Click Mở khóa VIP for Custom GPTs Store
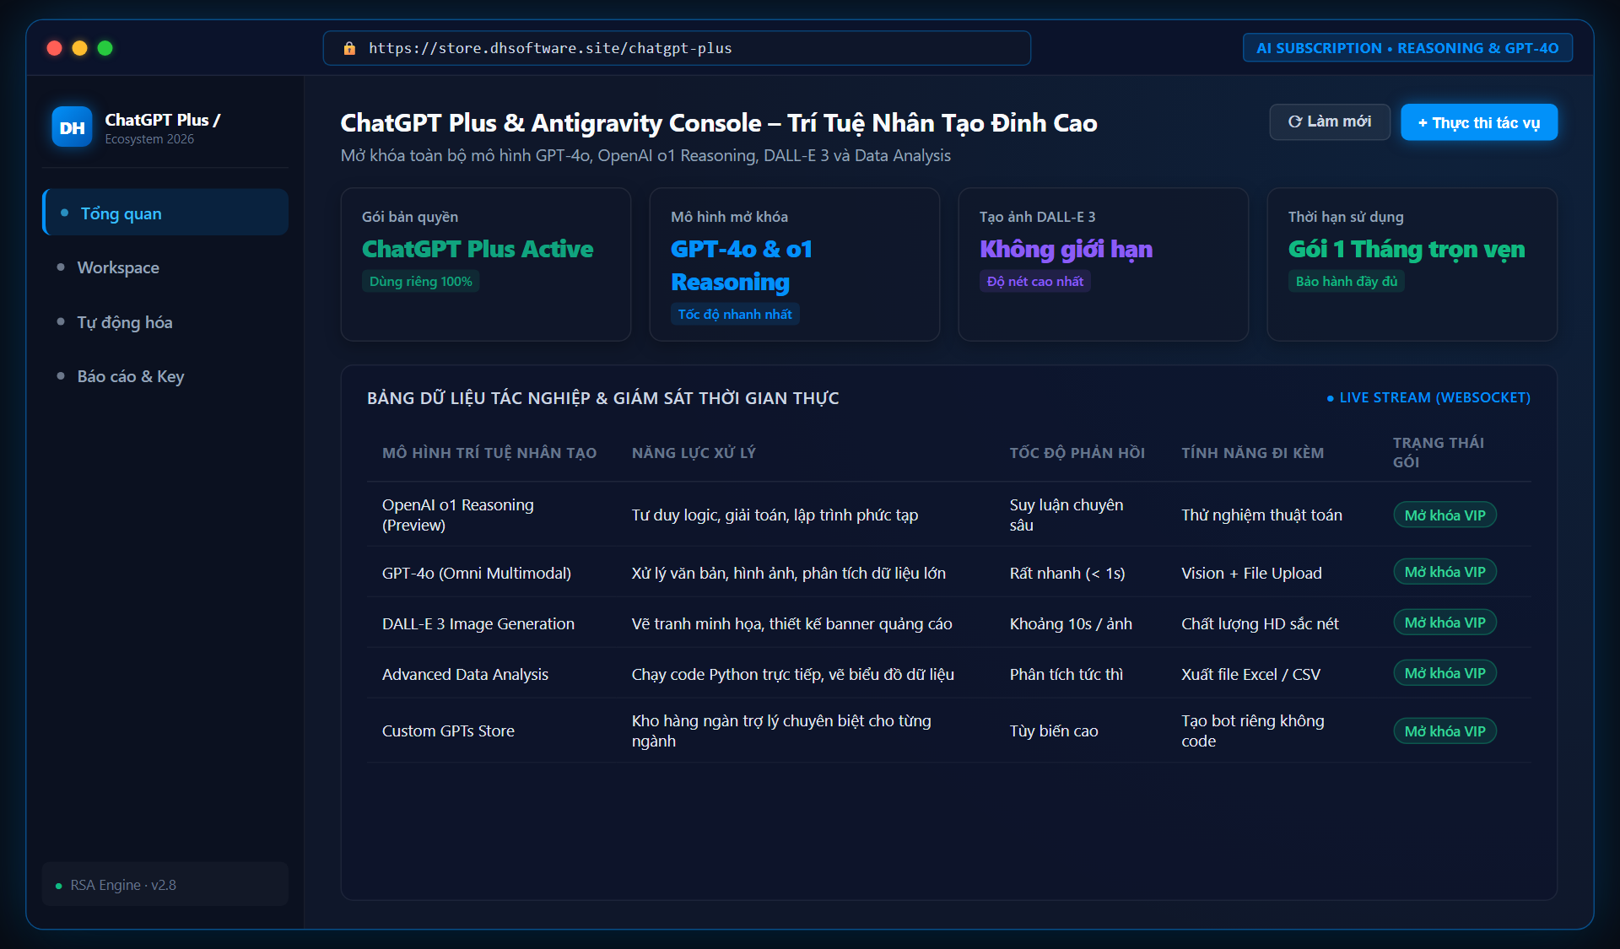Image resolution: width=1620 pixels, height=949 pixels. (1444, 731)
